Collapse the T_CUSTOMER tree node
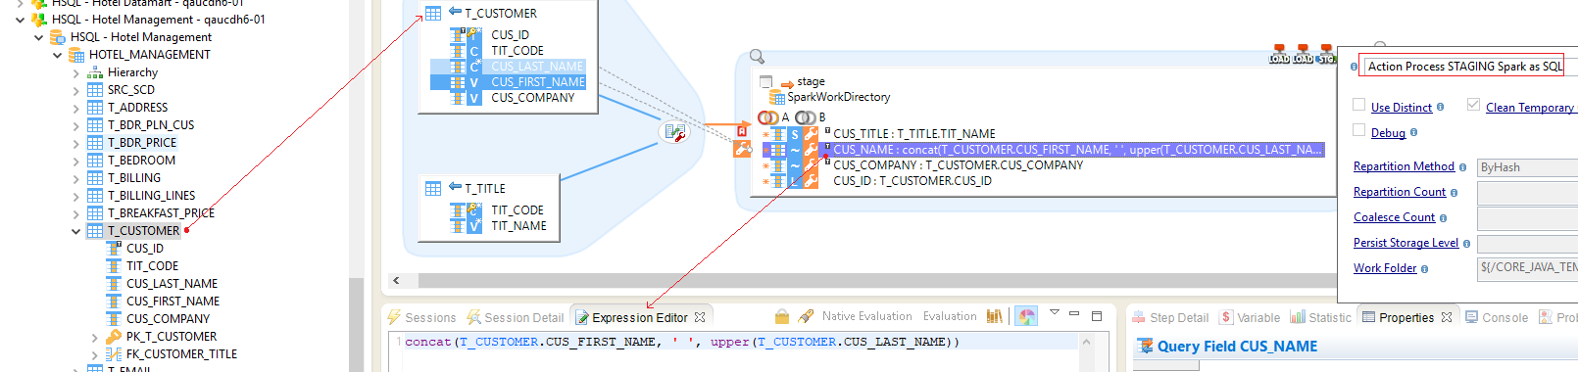The image size is (1578, 372). (x=75, y=232)
